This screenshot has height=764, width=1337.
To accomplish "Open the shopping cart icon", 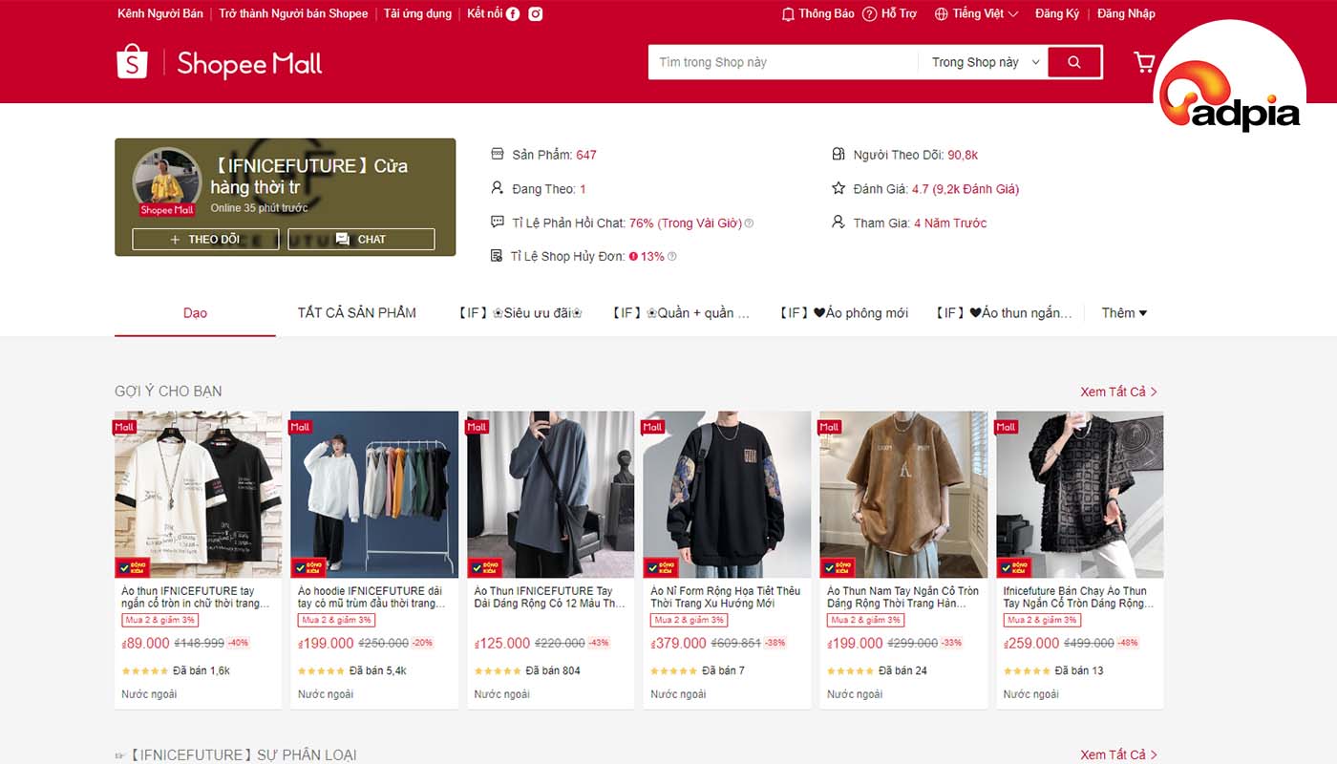I will pos(1143,62).
